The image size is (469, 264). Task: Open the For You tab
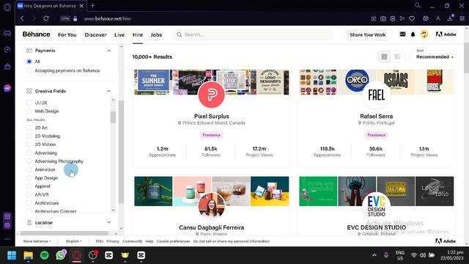pos(67,34)
